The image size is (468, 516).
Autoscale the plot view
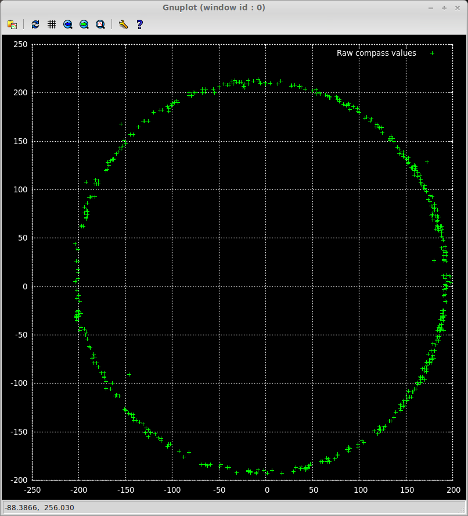click(100, 24)
